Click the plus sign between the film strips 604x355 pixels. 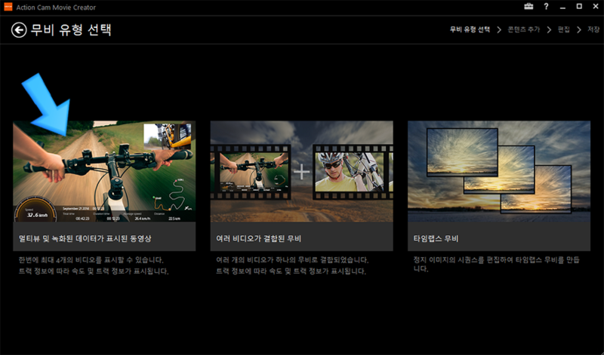click(302, 172)
